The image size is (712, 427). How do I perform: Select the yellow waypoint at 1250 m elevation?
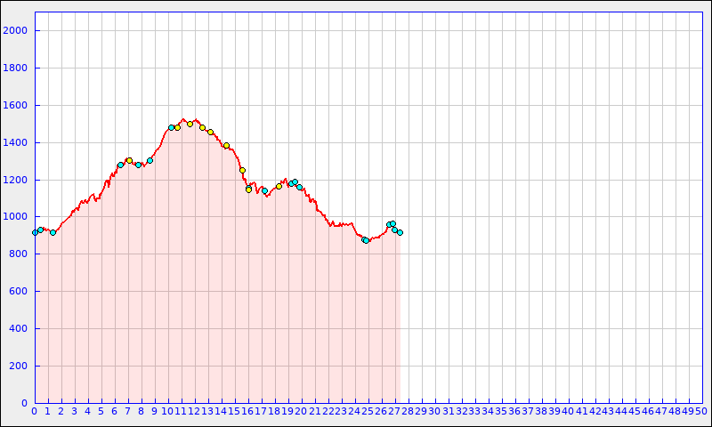[242, 170]
